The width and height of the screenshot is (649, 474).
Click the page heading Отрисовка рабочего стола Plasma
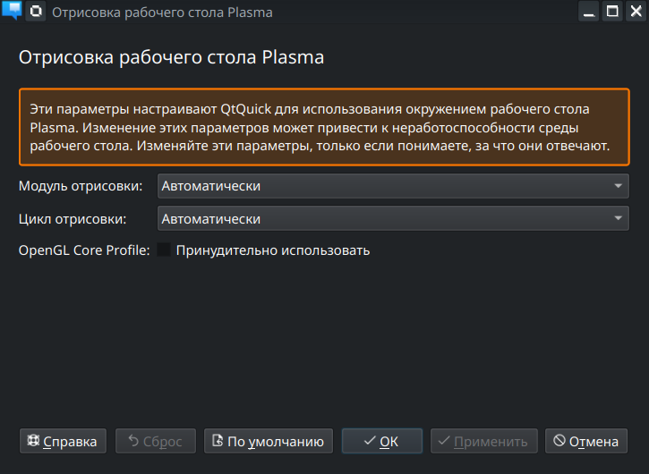tap(171, 57)
